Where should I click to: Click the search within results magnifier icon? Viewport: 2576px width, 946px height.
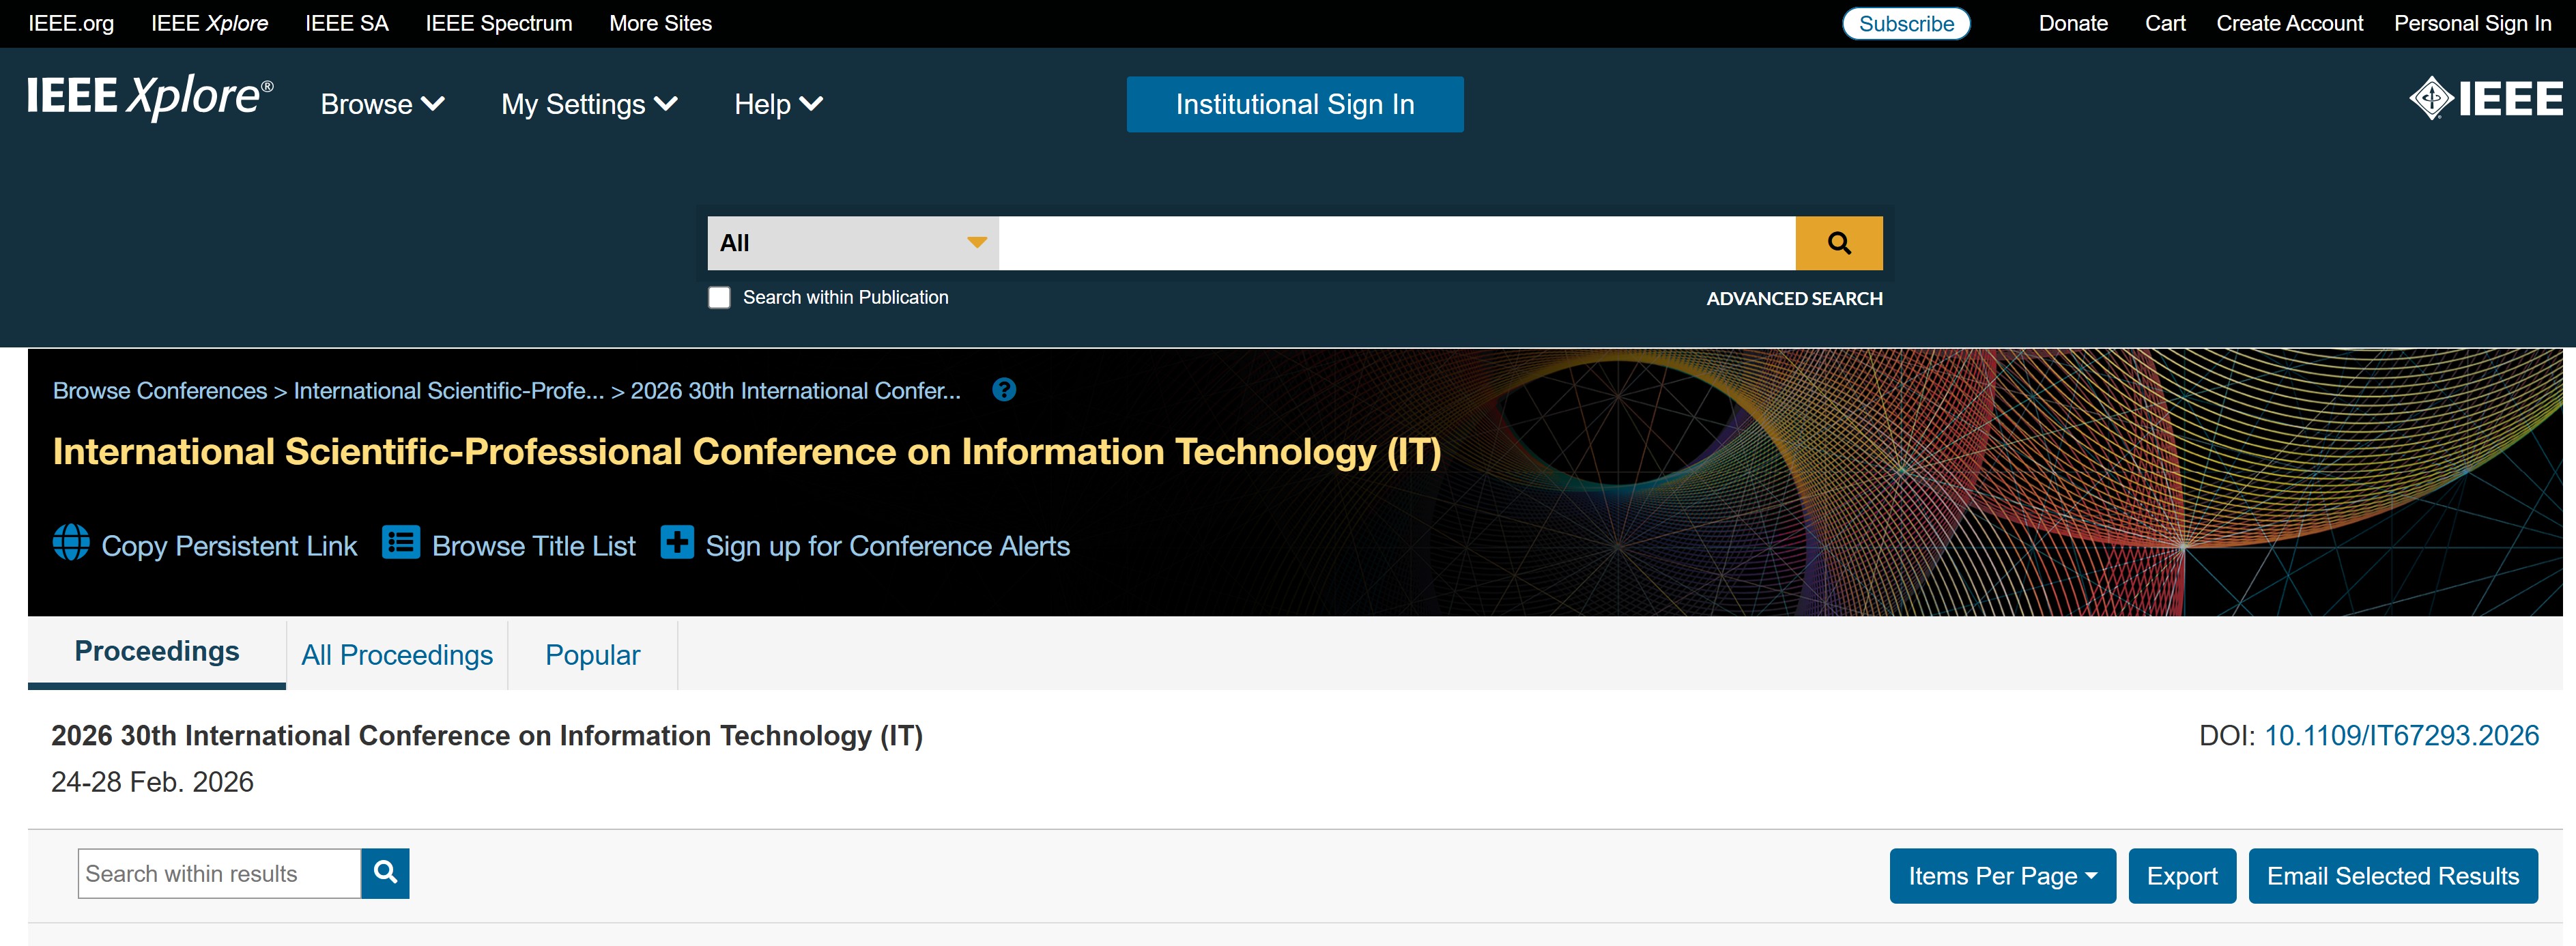[x=385, y=873]
